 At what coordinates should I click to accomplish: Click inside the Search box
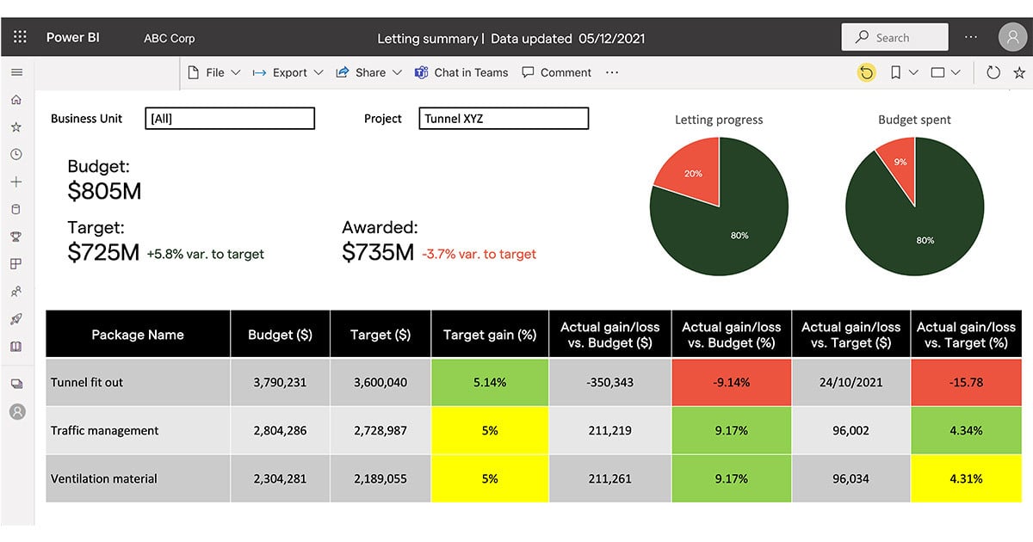(x=894, y=37)
